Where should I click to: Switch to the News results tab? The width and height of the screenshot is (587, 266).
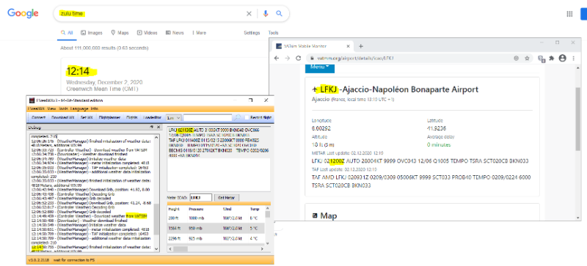point(175,33)
